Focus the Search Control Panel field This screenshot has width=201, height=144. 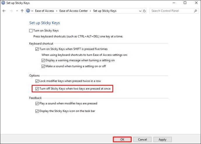click(x=174, y=11)
